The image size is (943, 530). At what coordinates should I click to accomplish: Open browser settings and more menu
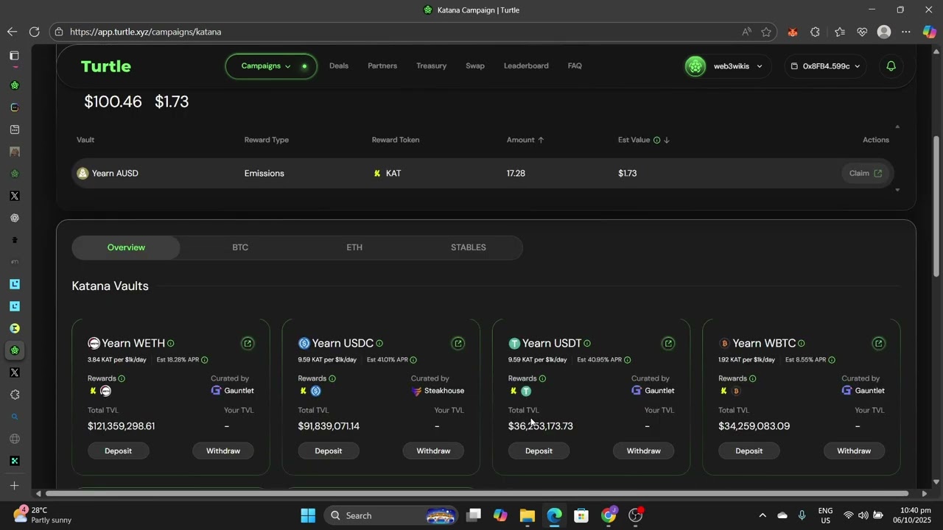[906, 32]
